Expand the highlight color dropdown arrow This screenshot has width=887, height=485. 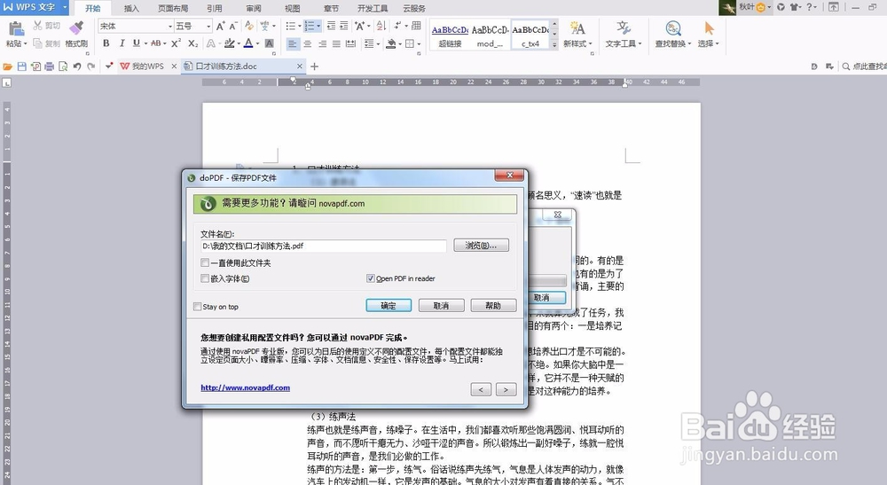pyautogui.click(x=239, y=43)
